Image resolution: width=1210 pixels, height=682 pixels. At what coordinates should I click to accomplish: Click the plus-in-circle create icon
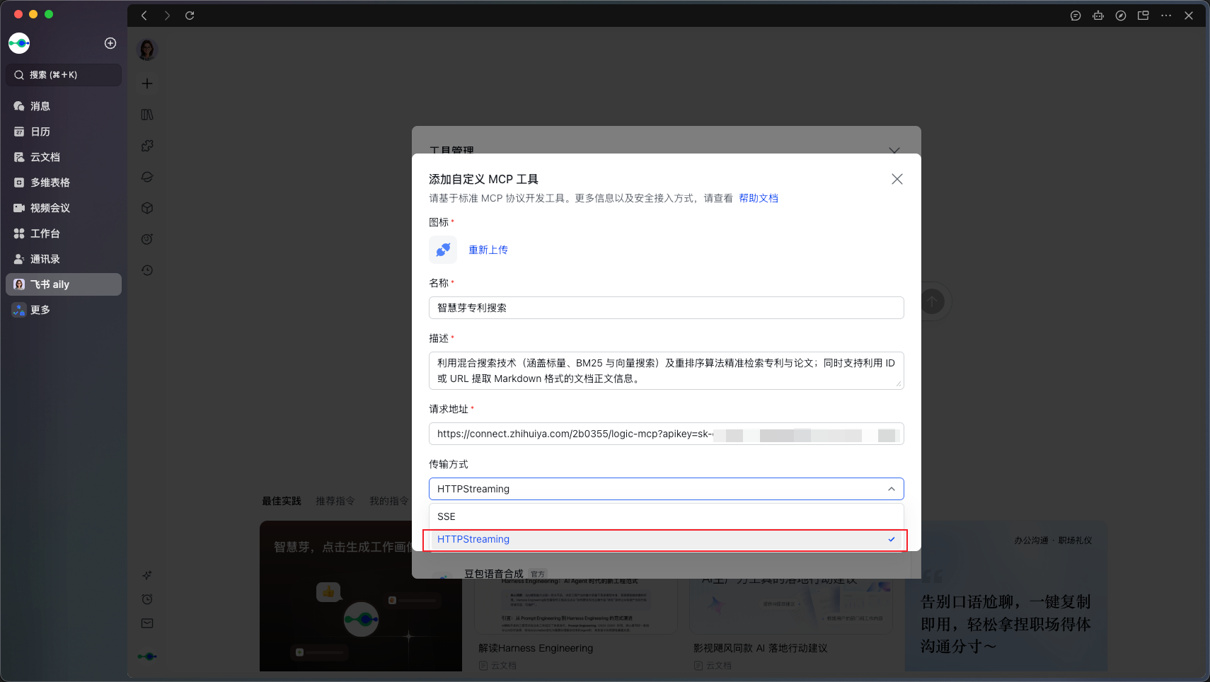click(110, 43)
